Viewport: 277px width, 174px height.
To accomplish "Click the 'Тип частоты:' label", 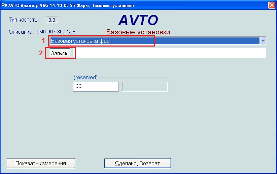I will pyautogui.click(x=24, y=20).
